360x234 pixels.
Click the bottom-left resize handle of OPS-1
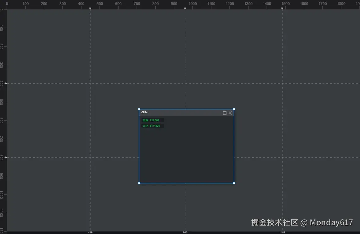click(139, 183)
